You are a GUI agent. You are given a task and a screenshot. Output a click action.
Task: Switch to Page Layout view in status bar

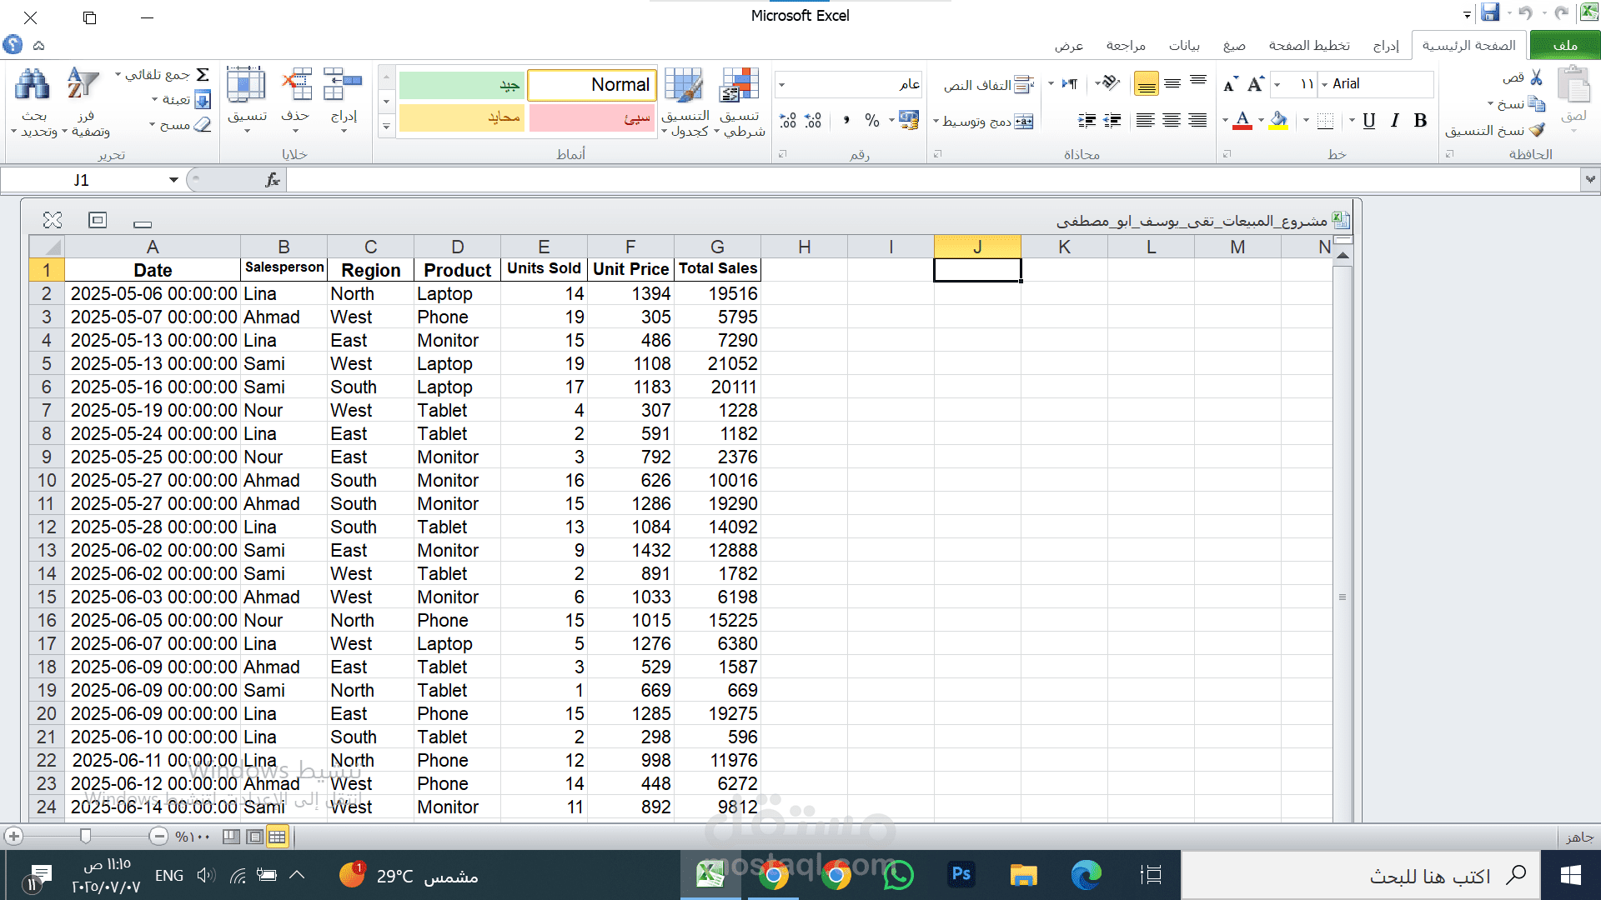pyautogui.click(x=255, y=836)
